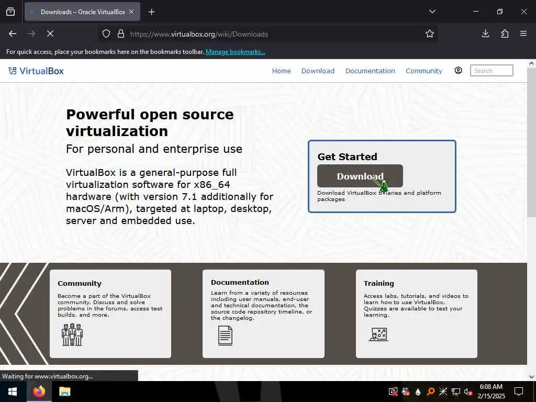Screen dimensions: 536x402
Task: Click the VirtualBox site search field
Action: (x=492, y=71)
